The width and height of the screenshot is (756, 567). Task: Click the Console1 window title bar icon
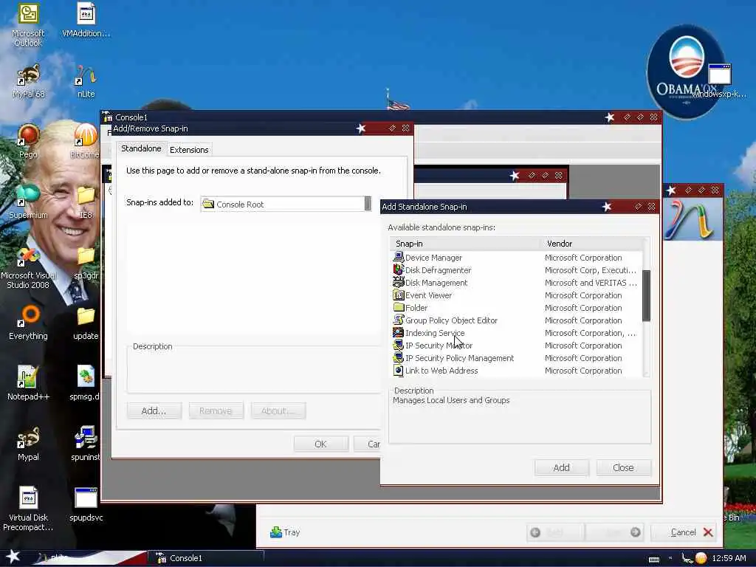point(108,117)
